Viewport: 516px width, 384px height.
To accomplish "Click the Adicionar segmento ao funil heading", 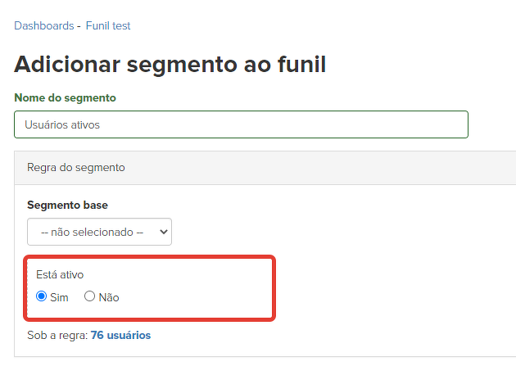I will click(x=170, y=64).
